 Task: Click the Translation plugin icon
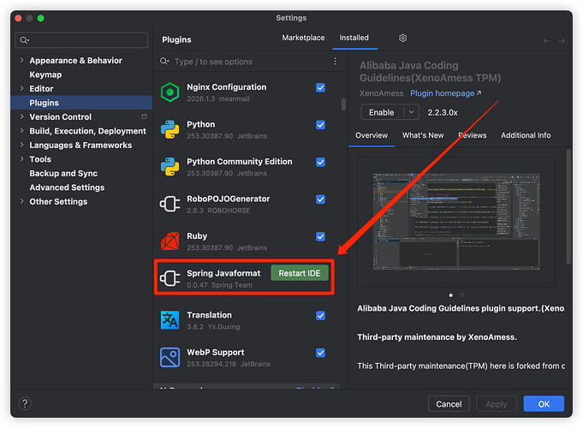(170, 320)
